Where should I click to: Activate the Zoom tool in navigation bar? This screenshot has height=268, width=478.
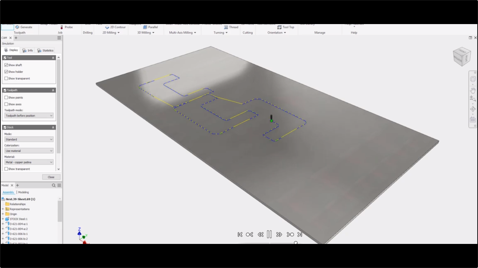pyautogui.click(x=473, y=99)
